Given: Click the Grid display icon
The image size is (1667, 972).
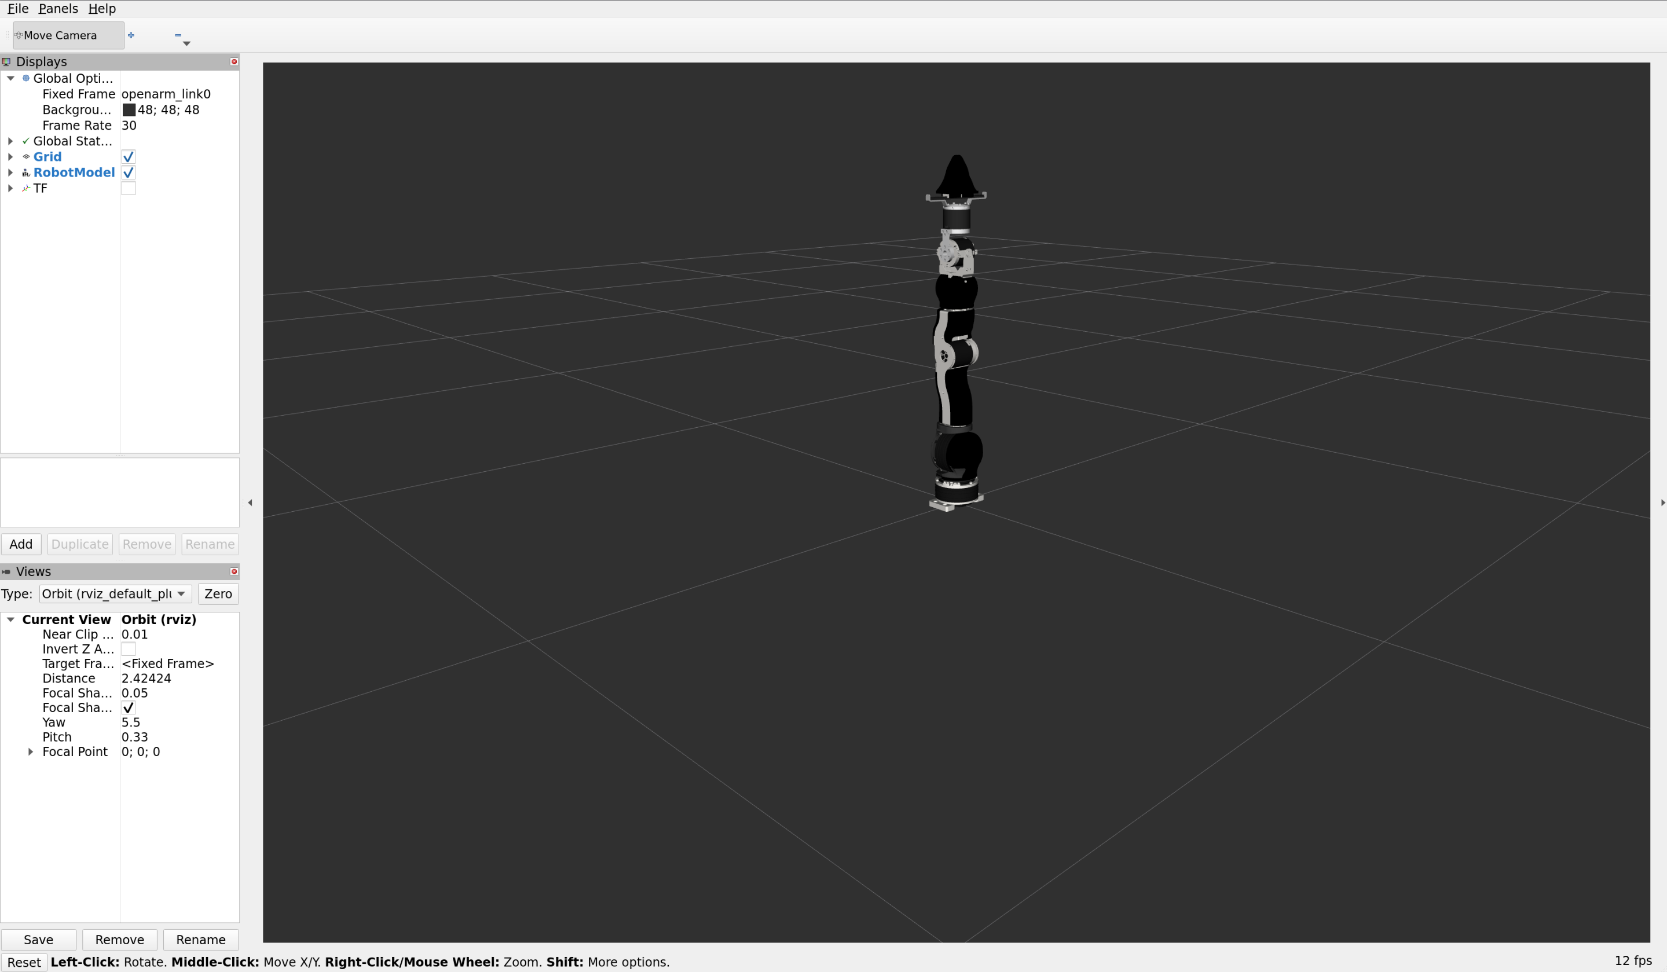Looking at the screenshot, I should point(26,157).
